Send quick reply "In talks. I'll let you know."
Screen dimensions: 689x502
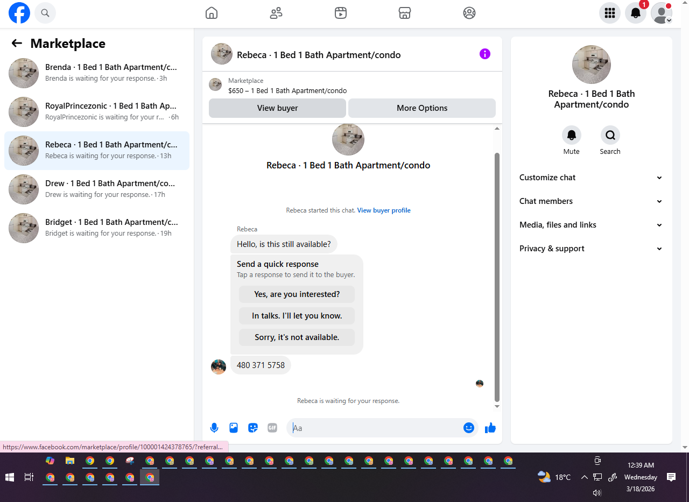tap(297, 316)
